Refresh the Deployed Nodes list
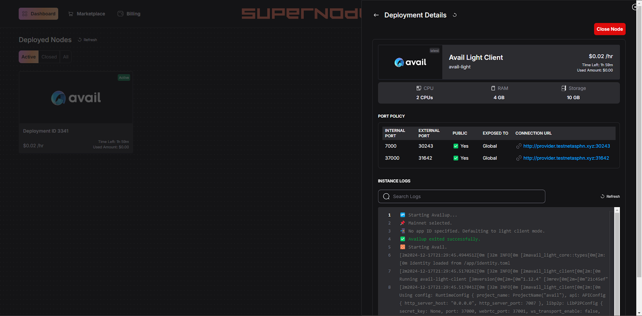 [87, 40]
